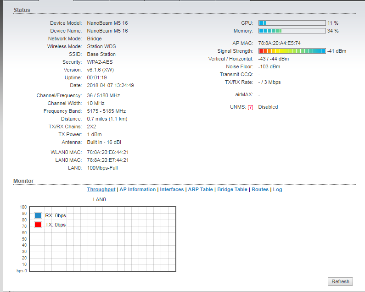Click the Network Mode value Bridge
The image size is (365, 292).
[94, 39]
